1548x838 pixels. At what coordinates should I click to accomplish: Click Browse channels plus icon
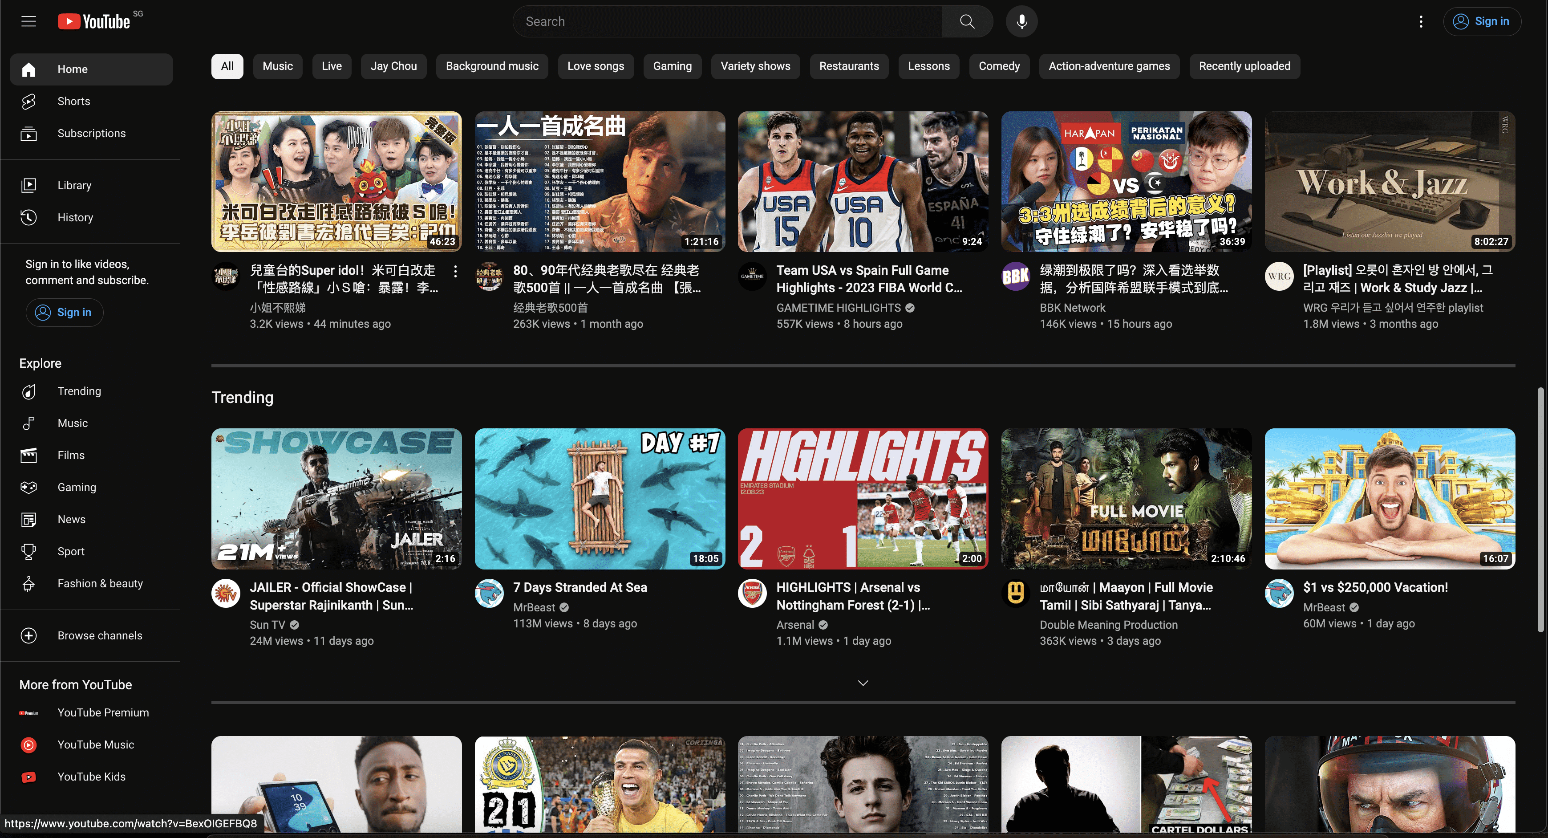tap(28, 635)
